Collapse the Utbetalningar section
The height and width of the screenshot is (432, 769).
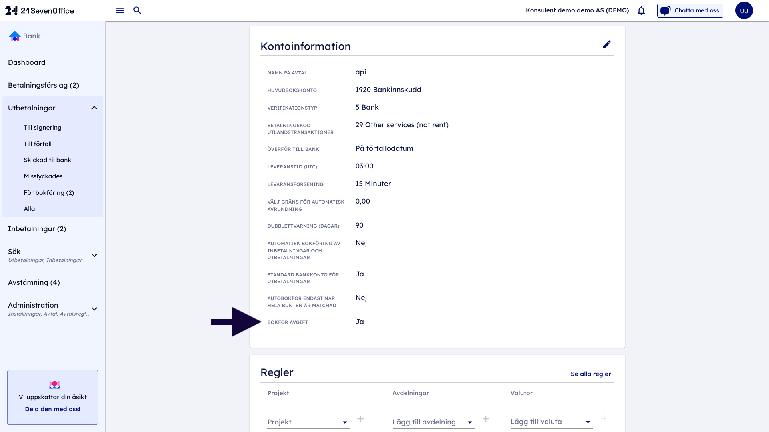(x=94, y=108)
